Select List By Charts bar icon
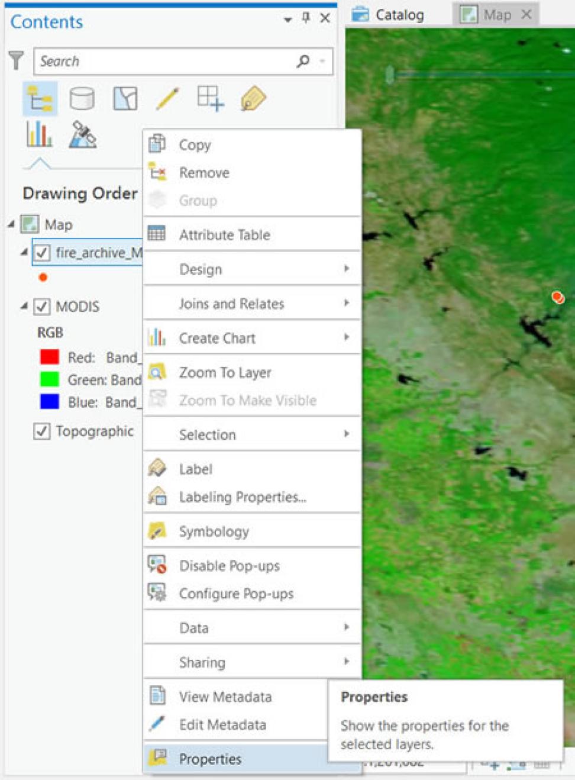This screenshot has width=575, height=780. 39,134
